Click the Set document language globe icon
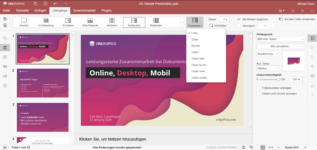 pyautogui.click(x=244, y=147)
